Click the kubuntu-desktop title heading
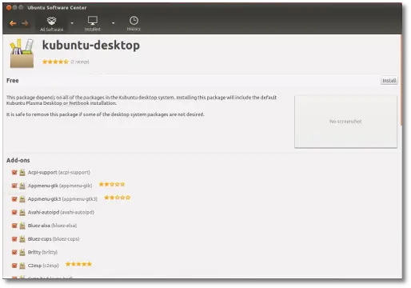Viewport: 411px width, 288px height. point(91,46)
